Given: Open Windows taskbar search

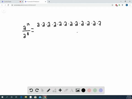Looking at the screenshot, I should coord(7,97).
